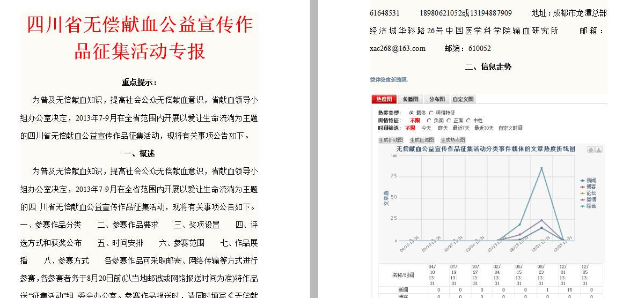Select the 载体 radio button
The image size is (623, 298).
click(x=411, y=113)
